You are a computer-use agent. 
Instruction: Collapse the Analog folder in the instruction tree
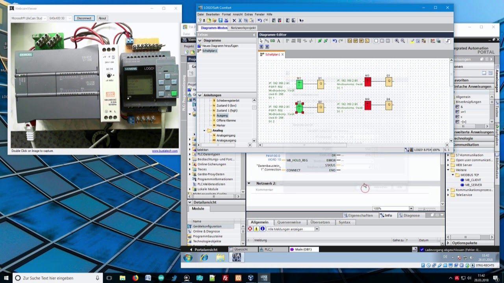[x=205, y=130]
